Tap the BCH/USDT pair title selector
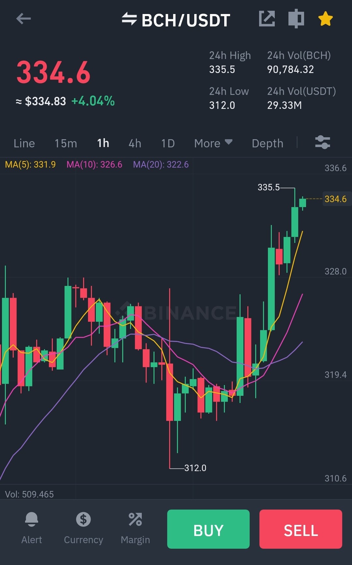The image size is (352, 565). coord(186,20)
